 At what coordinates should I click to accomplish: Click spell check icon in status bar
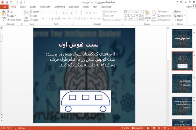tap(15, 128)
